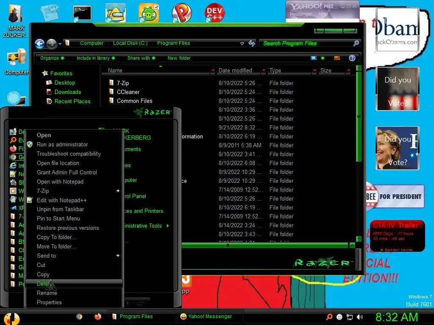Image resolution: width=434 pixels, height=325 pixels.
Task: Open the Bad Piggies desktop shortcut
Action: (149, 13)
